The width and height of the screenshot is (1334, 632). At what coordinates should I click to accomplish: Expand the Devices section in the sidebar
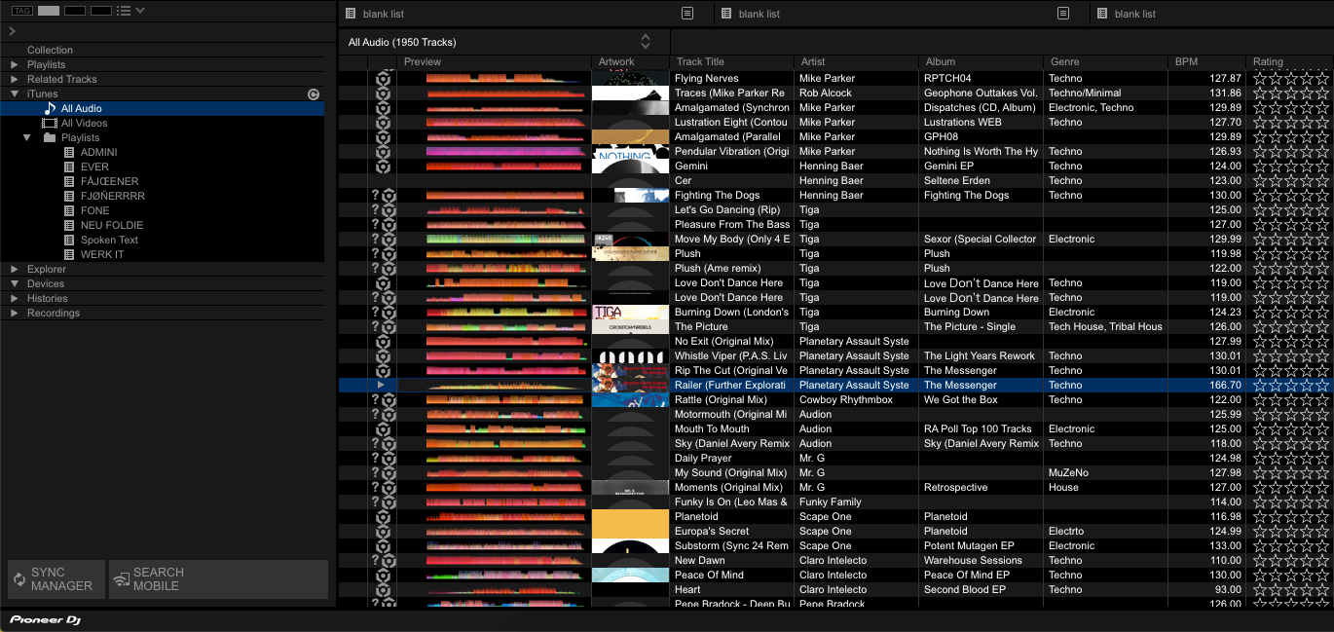(13, 283)
